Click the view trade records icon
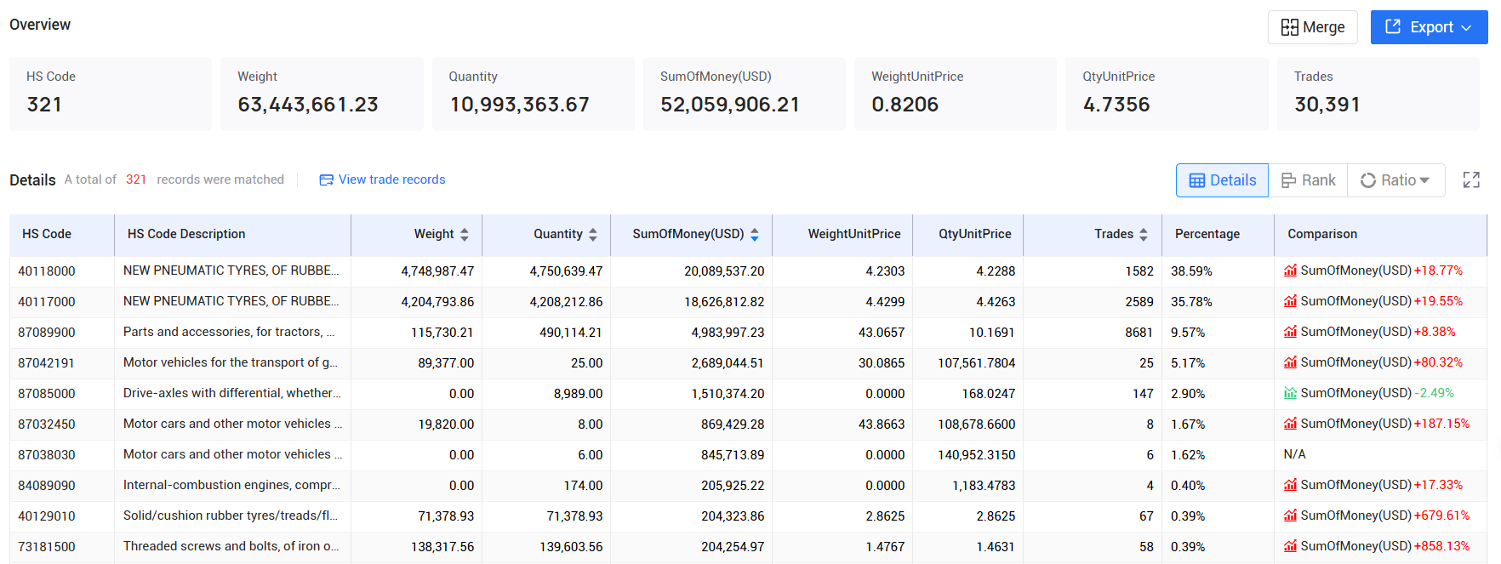 click(x=326, y=180)
